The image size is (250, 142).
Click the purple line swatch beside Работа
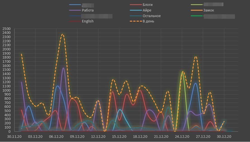pyautogui.click(x=75, y=10)
